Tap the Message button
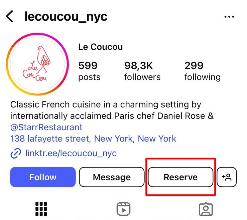Screen dimensions: 247x220 click(x=112, y=177)
